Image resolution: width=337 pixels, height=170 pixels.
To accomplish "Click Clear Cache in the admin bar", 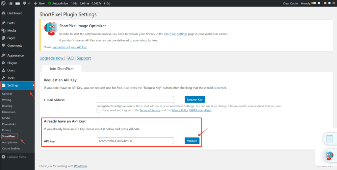I will (291, 3).
